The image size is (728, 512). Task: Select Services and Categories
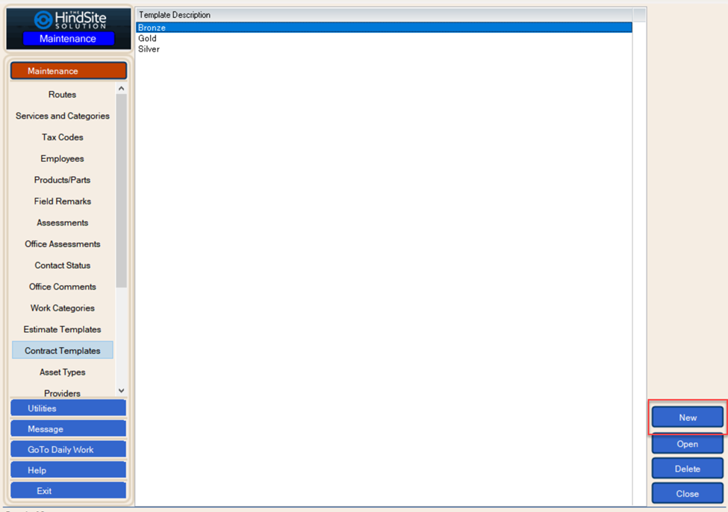62,116
